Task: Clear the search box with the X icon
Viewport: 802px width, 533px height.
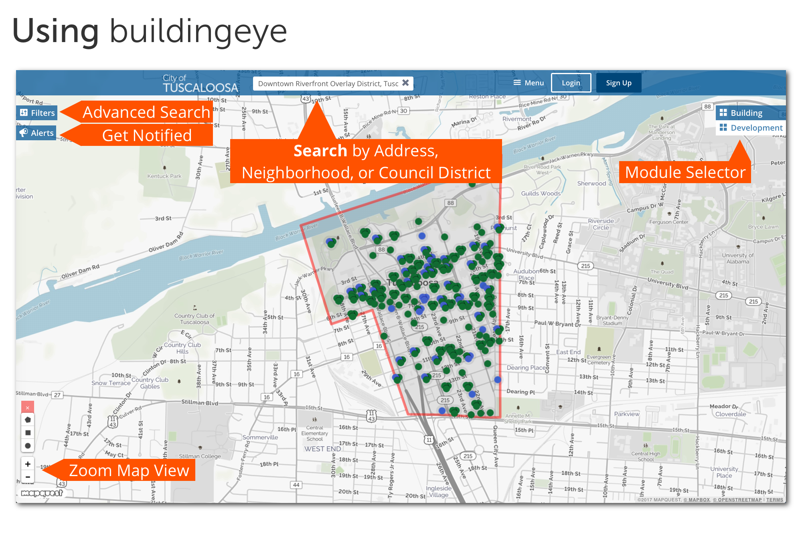Action: click(405, 83)
